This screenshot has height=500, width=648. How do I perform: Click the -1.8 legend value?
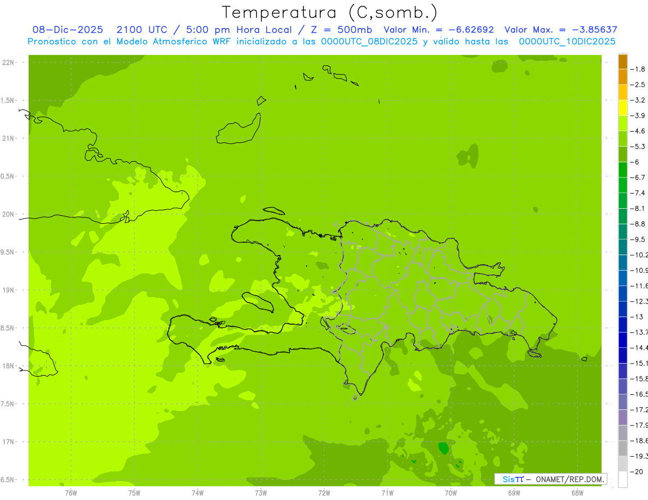click(637, 69)
